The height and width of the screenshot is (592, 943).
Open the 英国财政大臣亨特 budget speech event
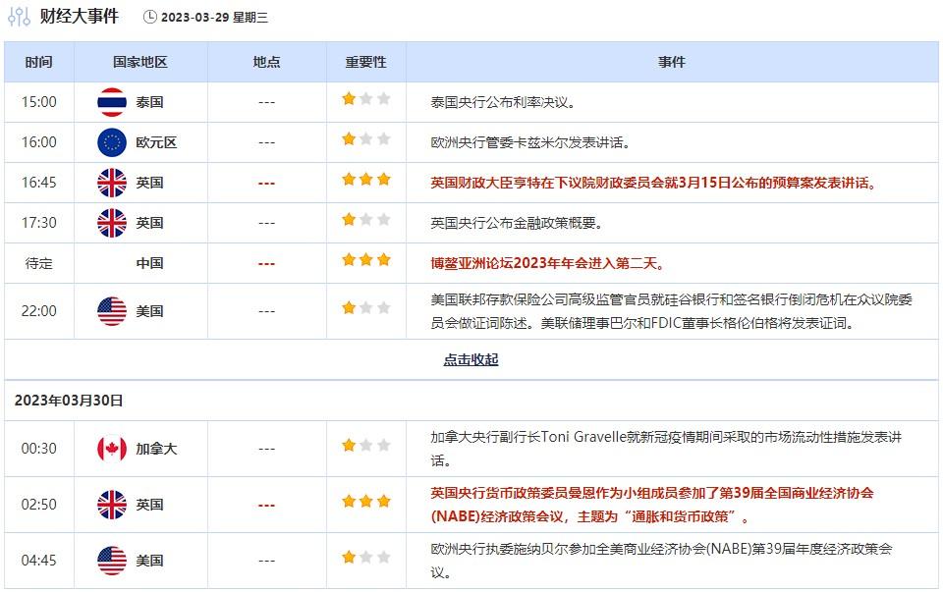pyautogui.click(x=653, y=183)
